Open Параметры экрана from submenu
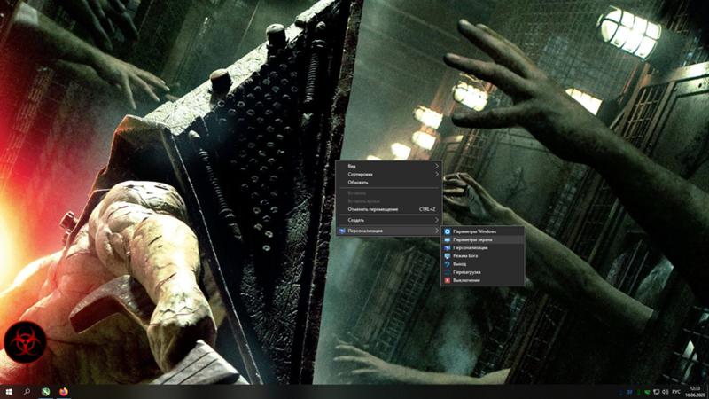This screenshot has height=399, width=709. click(x=482, y=239)
